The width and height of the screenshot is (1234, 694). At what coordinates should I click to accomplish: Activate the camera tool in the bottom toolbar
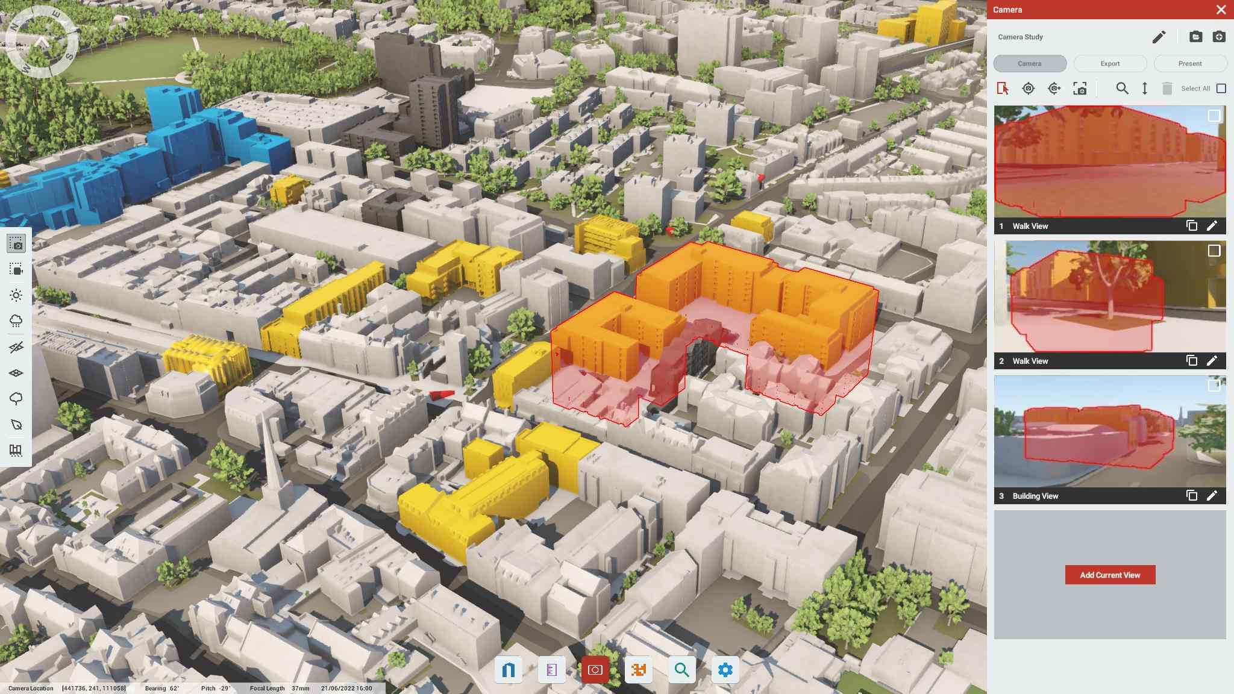click(x=595, y=669)
